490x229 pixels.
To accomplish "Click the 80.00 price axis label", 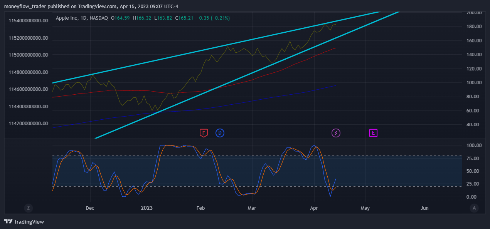I will [475, 97].
